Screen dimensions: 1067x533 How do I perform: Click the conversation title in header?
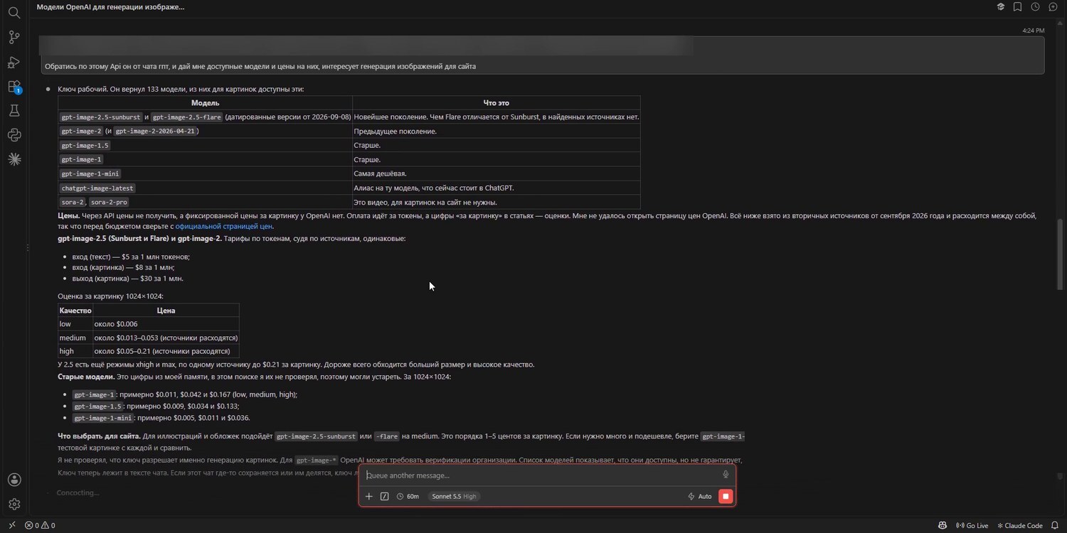110,7
